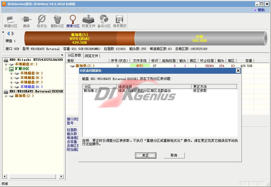Image resolution: width=271 pixels, height=187 pixels.
Task: Go to previous disk with blue left arrow
Action: 8,33
